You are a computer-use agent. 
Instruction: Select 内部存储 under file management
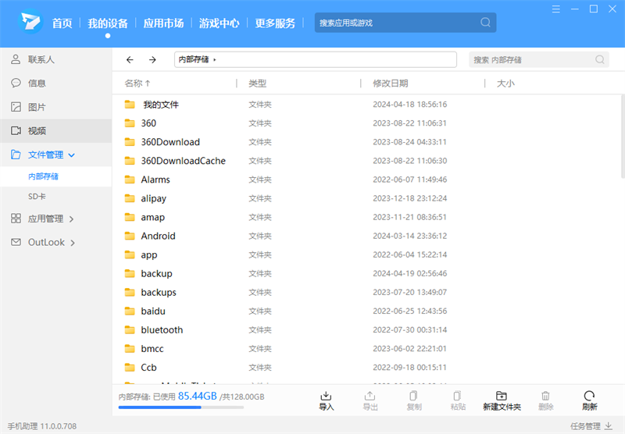click(x=55, y=176)
